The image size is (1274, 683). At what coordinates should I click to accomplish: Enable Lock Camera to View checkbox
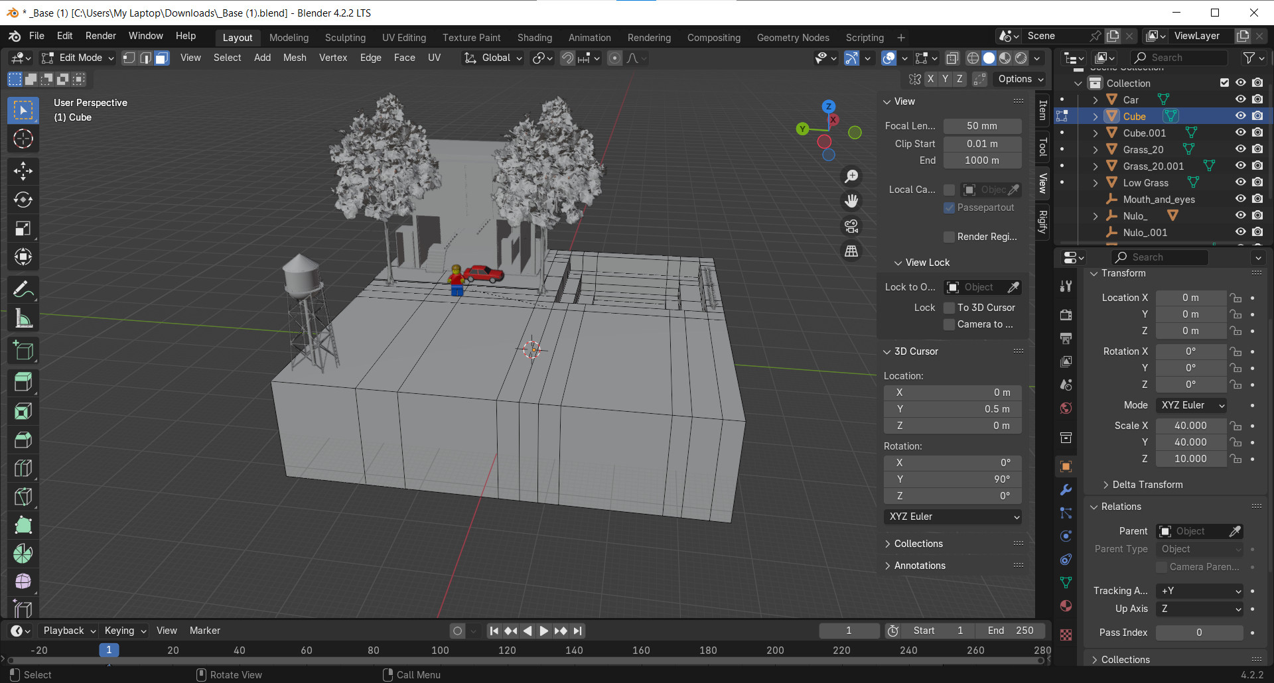950,324
